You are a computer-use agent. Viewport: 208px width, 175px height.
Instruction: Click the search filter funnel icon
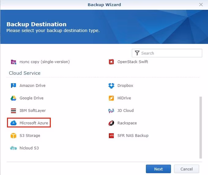137,53
